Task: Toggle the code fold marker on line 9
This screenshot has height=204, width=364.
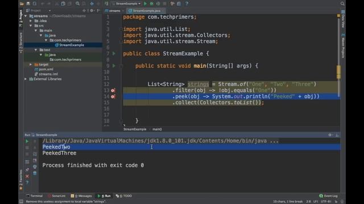Action: point(121,66)
